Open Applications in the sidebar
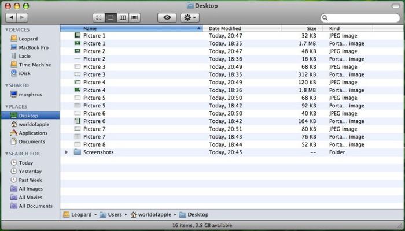Viewport: 405px width, 231px height. point(30,133)
